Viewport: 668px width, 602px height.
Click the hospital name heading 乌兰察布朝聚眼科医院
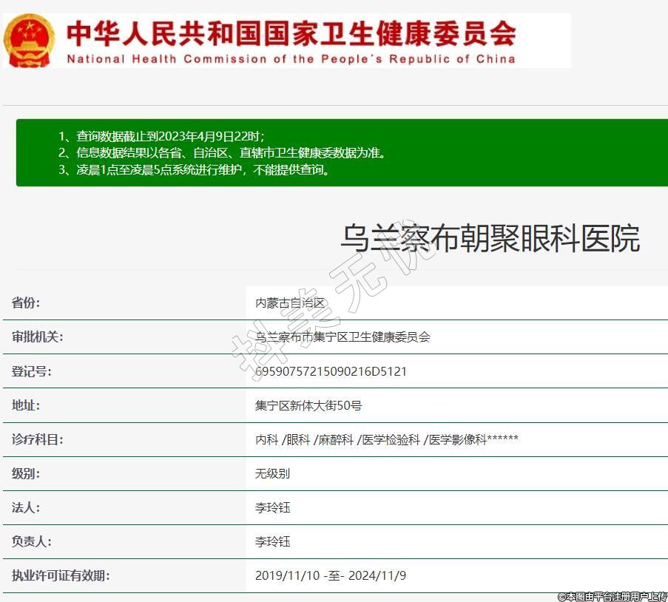pos(490,238)
